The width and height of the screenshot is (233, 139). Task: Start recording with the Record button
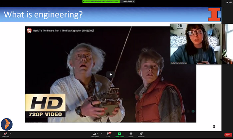coord(131,135)
